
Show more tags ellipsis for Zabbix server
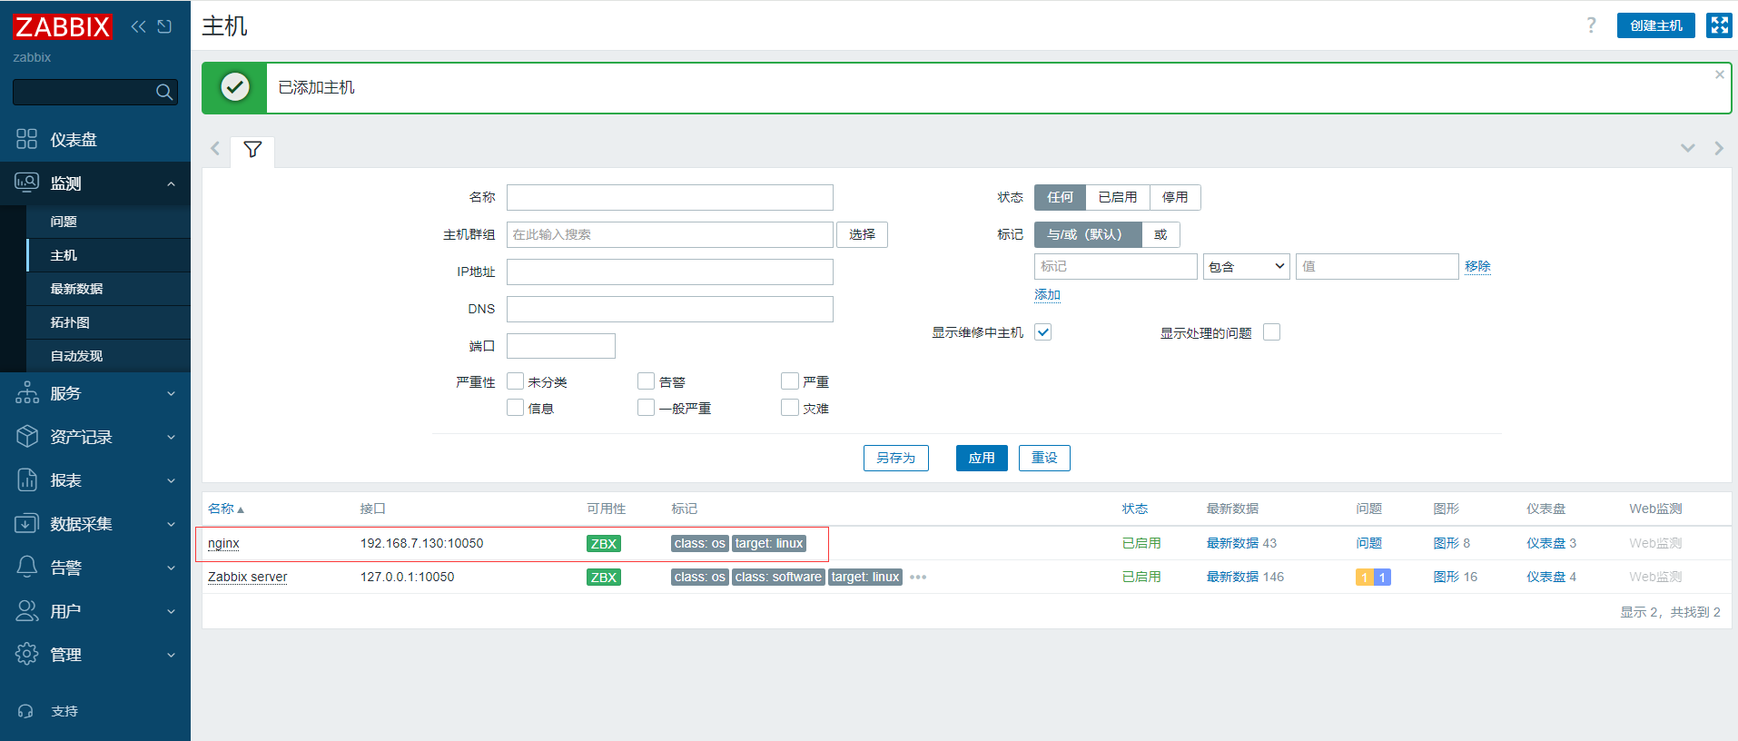click(918, 577)
